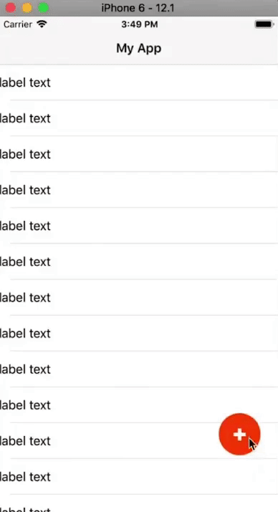Open the fifth 'label text' list item
The width and height of the screenshot is (278, 512).
pyautogui.click(x=139, y=226)
